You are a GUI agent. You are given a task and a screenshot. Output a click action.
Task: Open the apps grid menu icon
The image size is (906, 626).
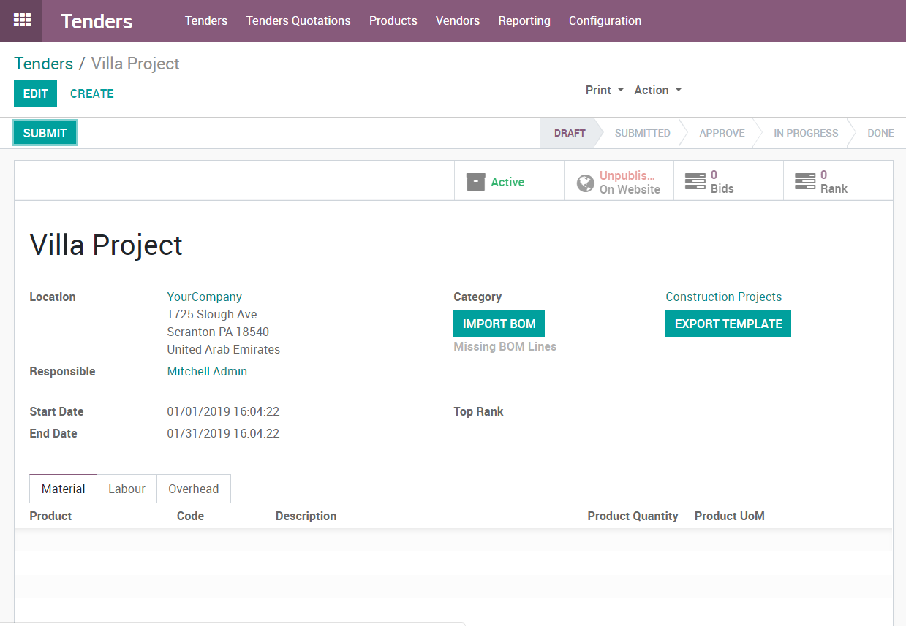point(22,20)
